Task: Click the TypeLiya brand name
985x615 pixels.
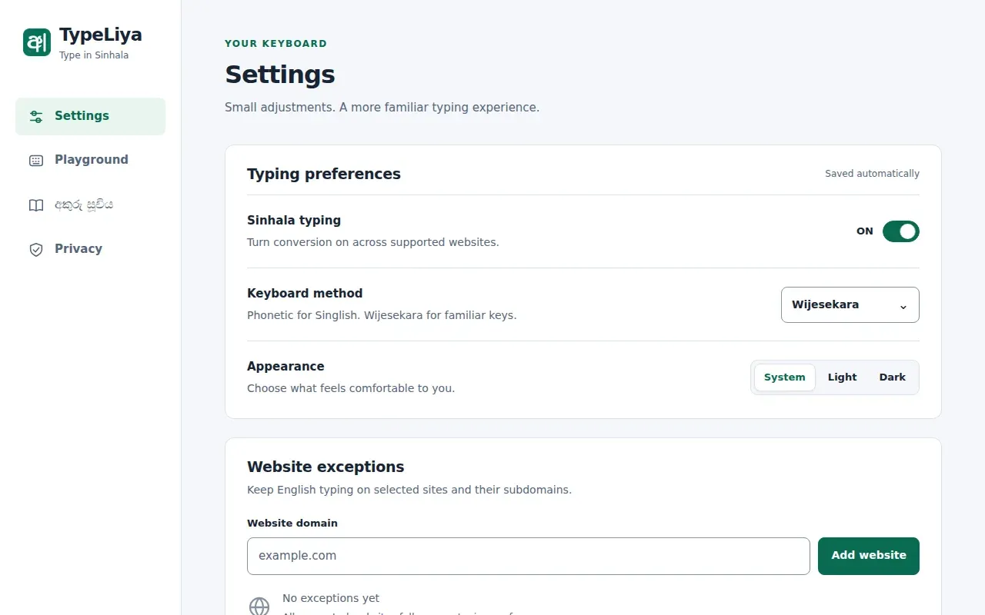Action: click(x=101, y=35)
